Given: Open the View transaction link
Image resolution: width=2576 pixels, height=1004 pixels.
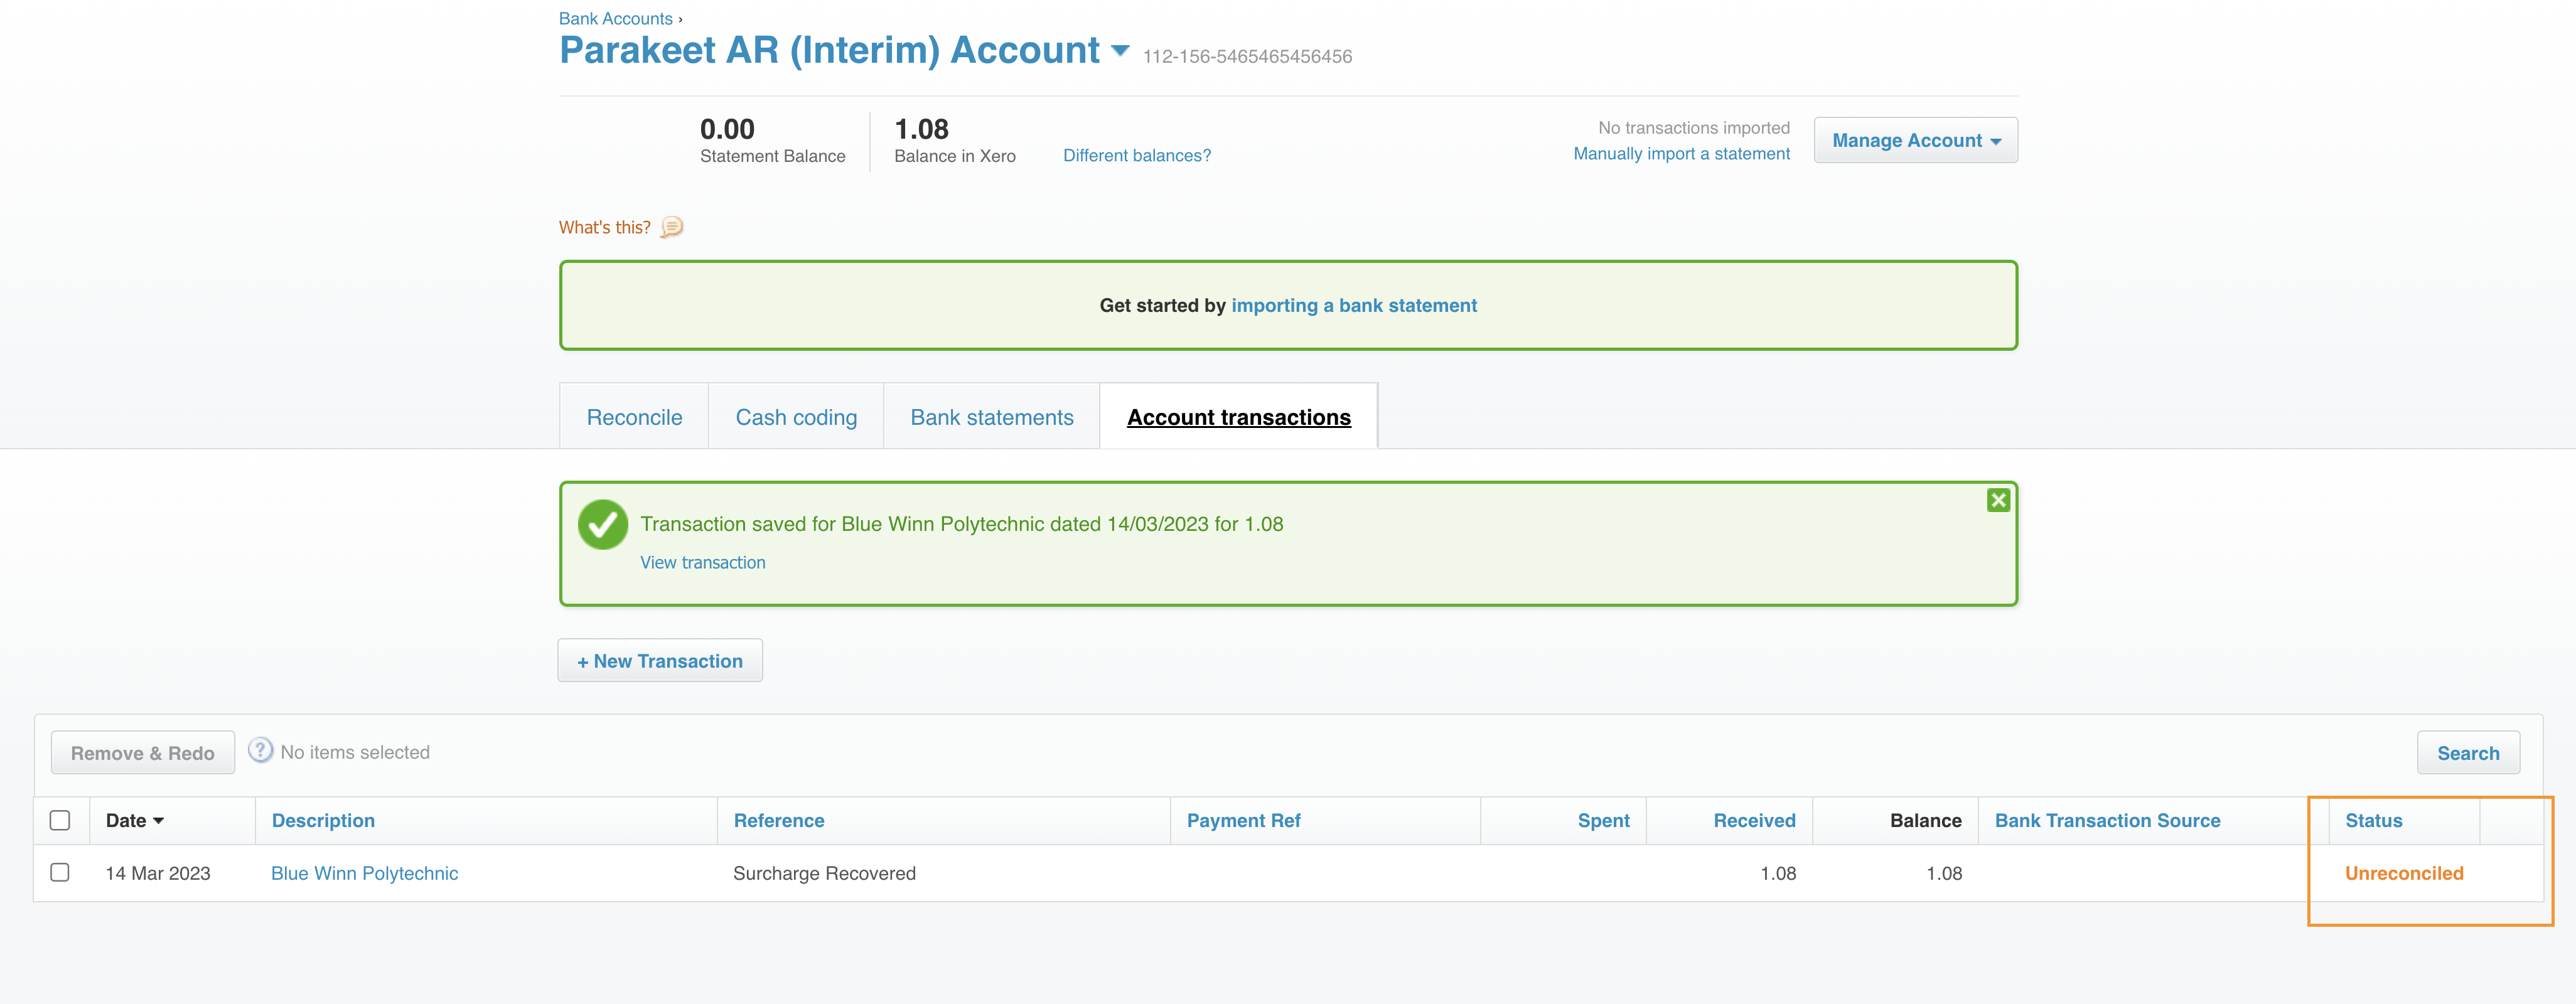Looking at the screenshot, I should tap(702, 563).
